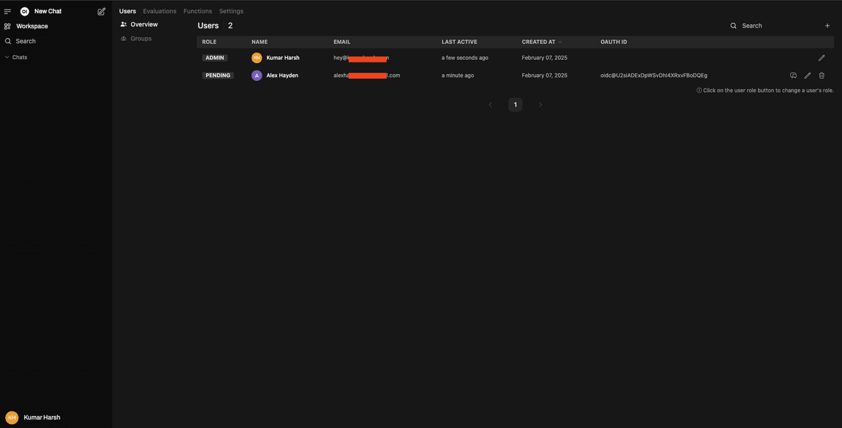Switch to the Evaluations tab

(159, 11)
